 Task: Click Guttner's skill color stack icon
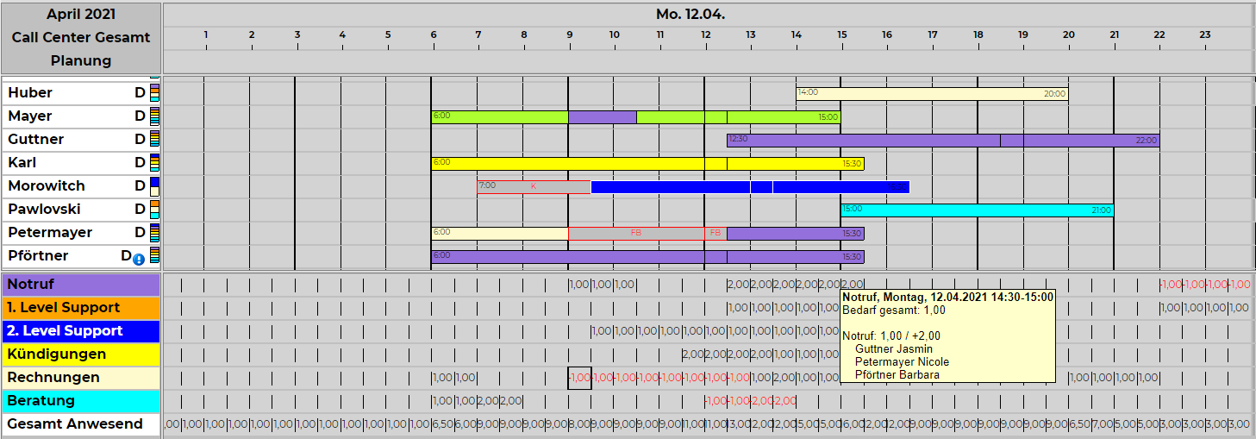pyautogui.click(x=154, y=140)
